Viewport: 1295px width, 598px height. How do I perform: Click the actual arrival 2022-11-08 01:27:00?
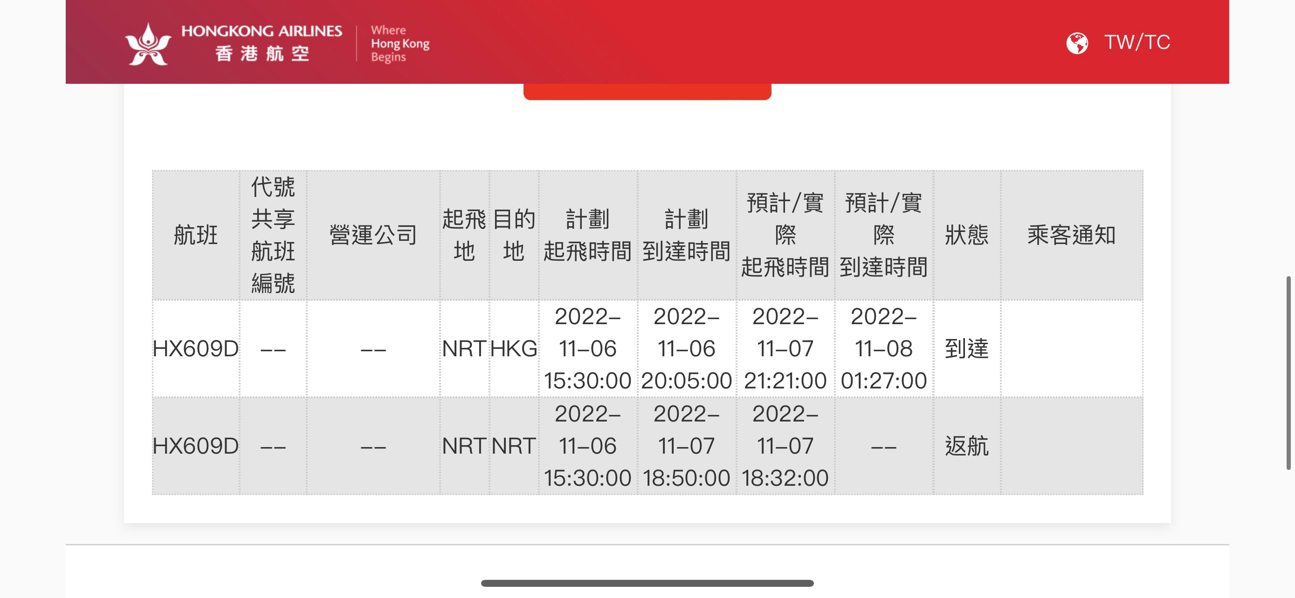883,348
